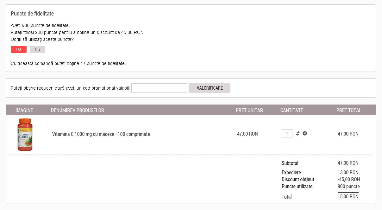Click the VALORIFICARE promo button
The image size is (382, 210).
(210, 88)
